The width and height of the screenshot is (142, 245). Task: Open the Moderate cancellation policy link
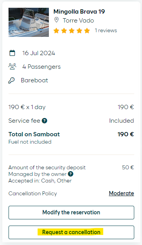point(121,193)
